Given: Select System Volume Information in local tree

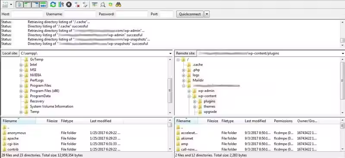Looking at the screenshot, I should pyautogui.click(x=52, y=106).
